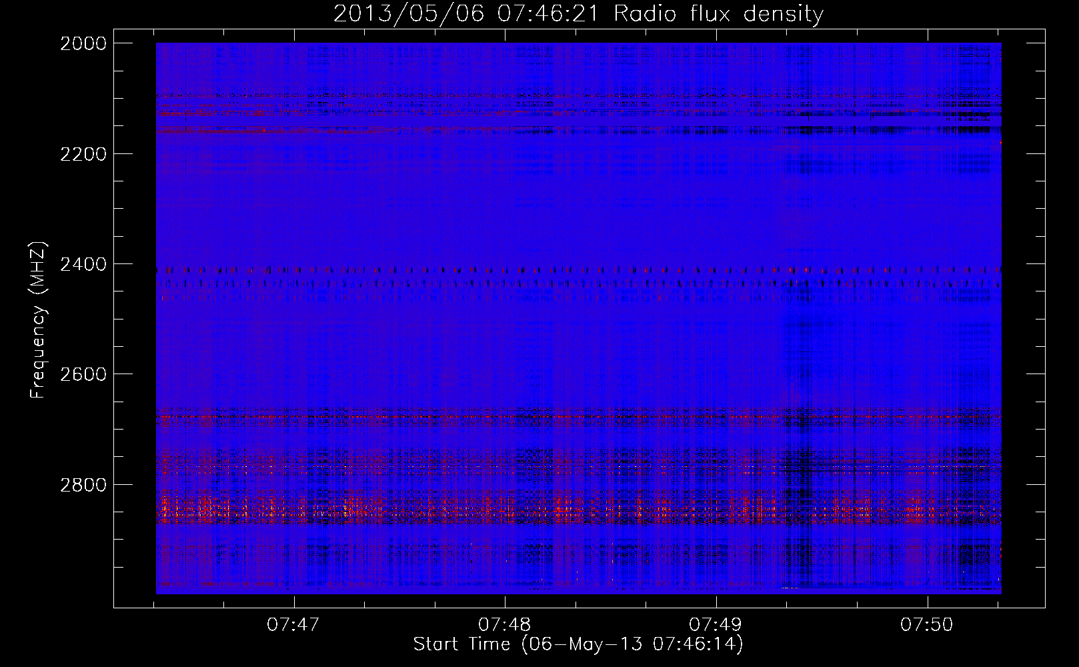Select the 2200 frequency axis label
This screenshot has width=1079, height=667.
83,154
